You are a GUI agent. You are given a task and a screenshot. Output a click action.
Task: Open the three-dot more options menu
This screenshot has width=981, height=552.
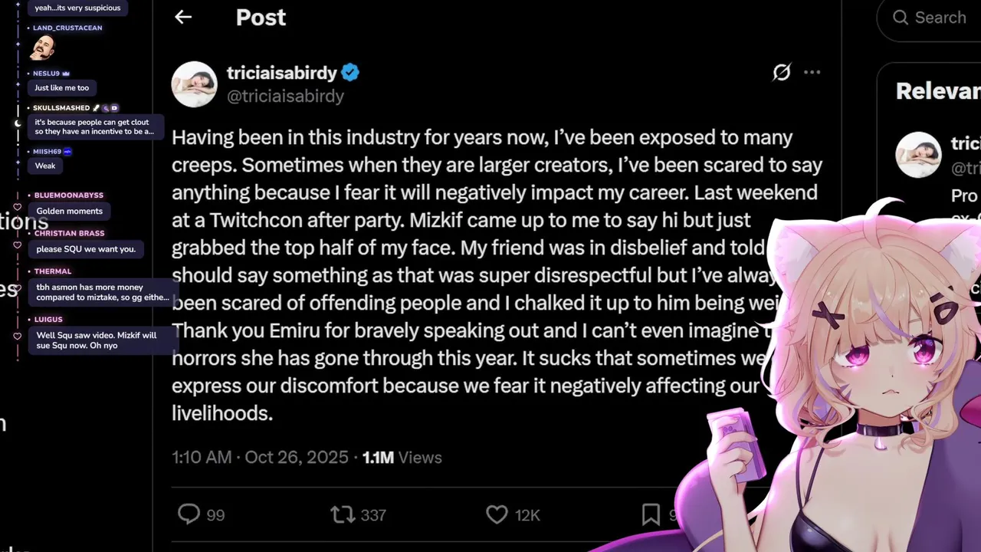812,73
